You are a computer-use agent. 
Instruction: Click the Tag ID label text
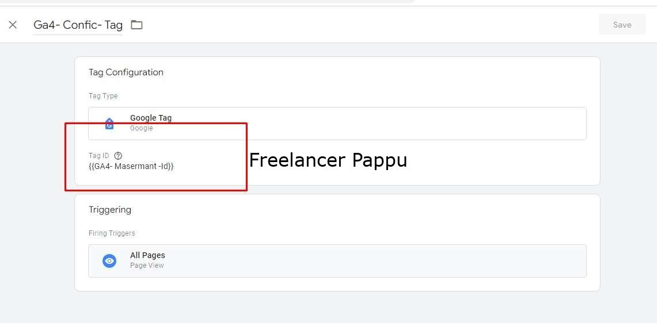[x=99, y=156]
